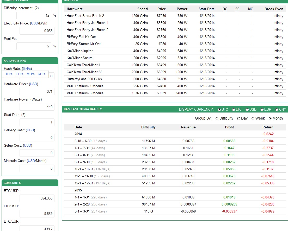Click the USD link in Setup Cost label
The image size is (288, 231).
coord(28,146)
